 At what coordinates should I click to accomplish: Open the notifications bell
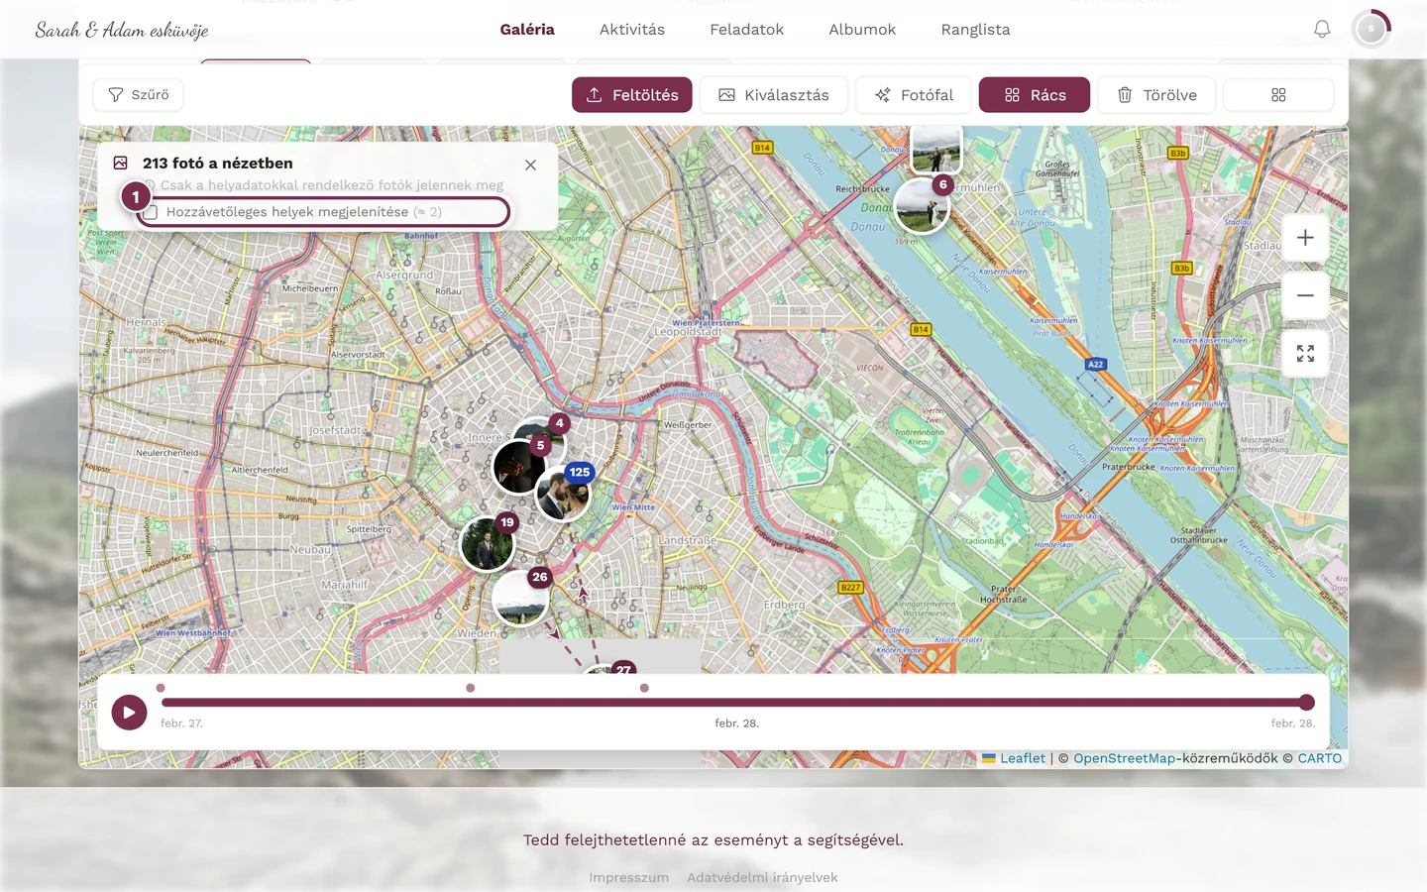[x=1322, y=30]
